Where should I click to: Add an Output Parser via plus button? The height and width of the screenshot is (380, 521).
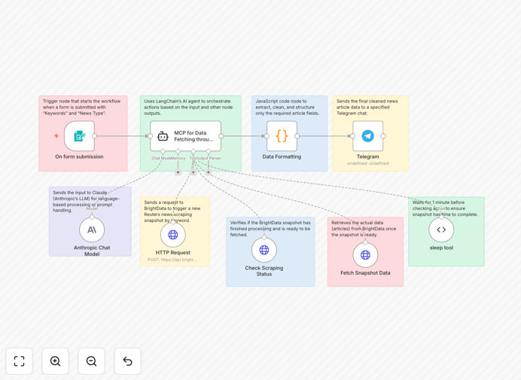click(x=208, y=172)
